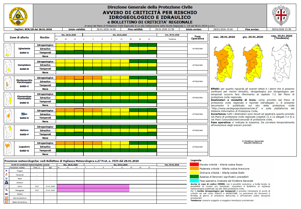The width and height of the screenshot is (301, 209).
Task: Open the Iglesiente SARD-A zone mini map
Action: click(9, 50)
